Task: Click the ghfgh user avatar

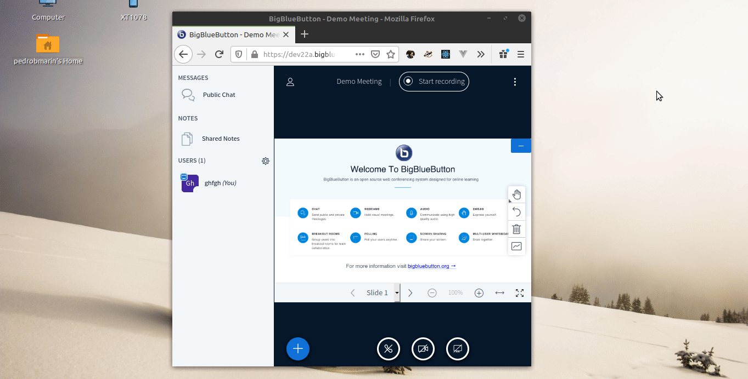Action: pyautogui.click(x=189, y=183)
